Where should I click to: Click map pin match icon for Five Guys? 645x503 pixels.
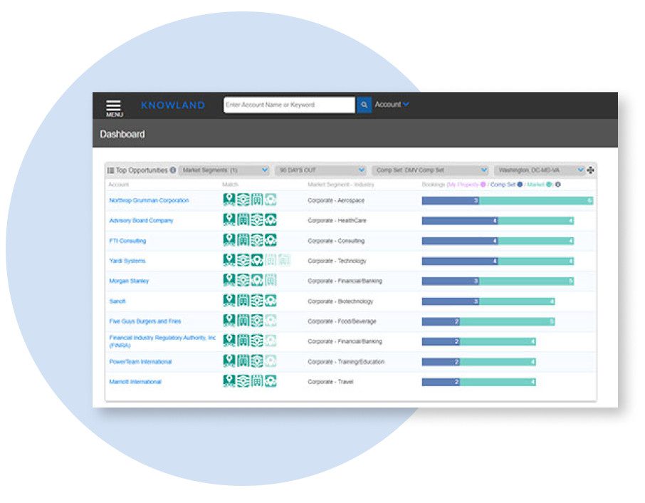tap(229, 320)
